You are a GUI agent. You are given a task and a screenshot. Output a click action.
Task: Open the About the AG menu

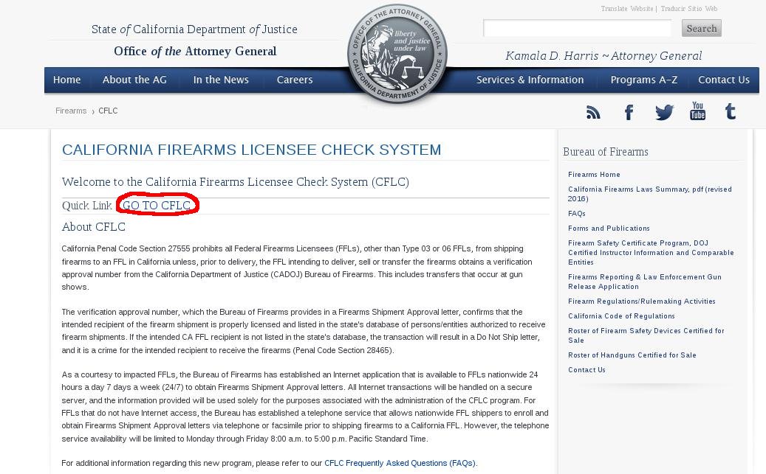click(134, 80)
